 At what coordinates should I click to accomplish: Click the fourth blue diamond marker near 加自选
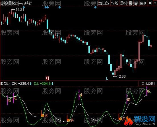pyautogui.click(x=95, y=7)
